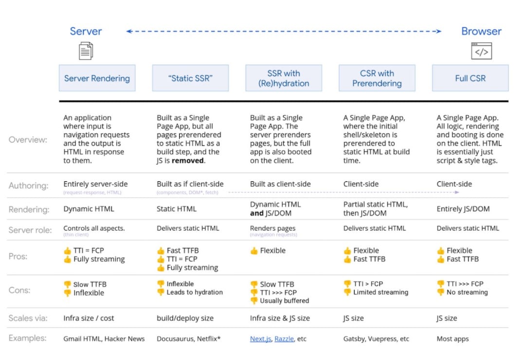
Task: Click the Server document icon
Action: click(x=86, y=51)
